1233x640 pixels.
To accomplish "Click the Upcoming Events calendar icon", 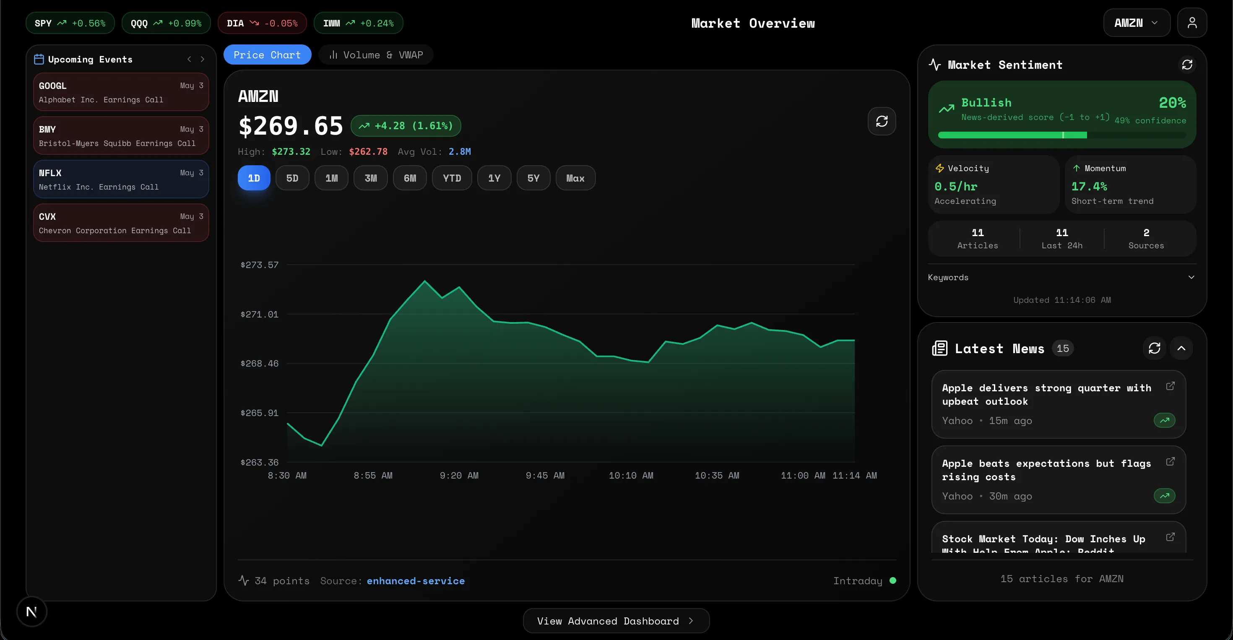I will (39, 60).
